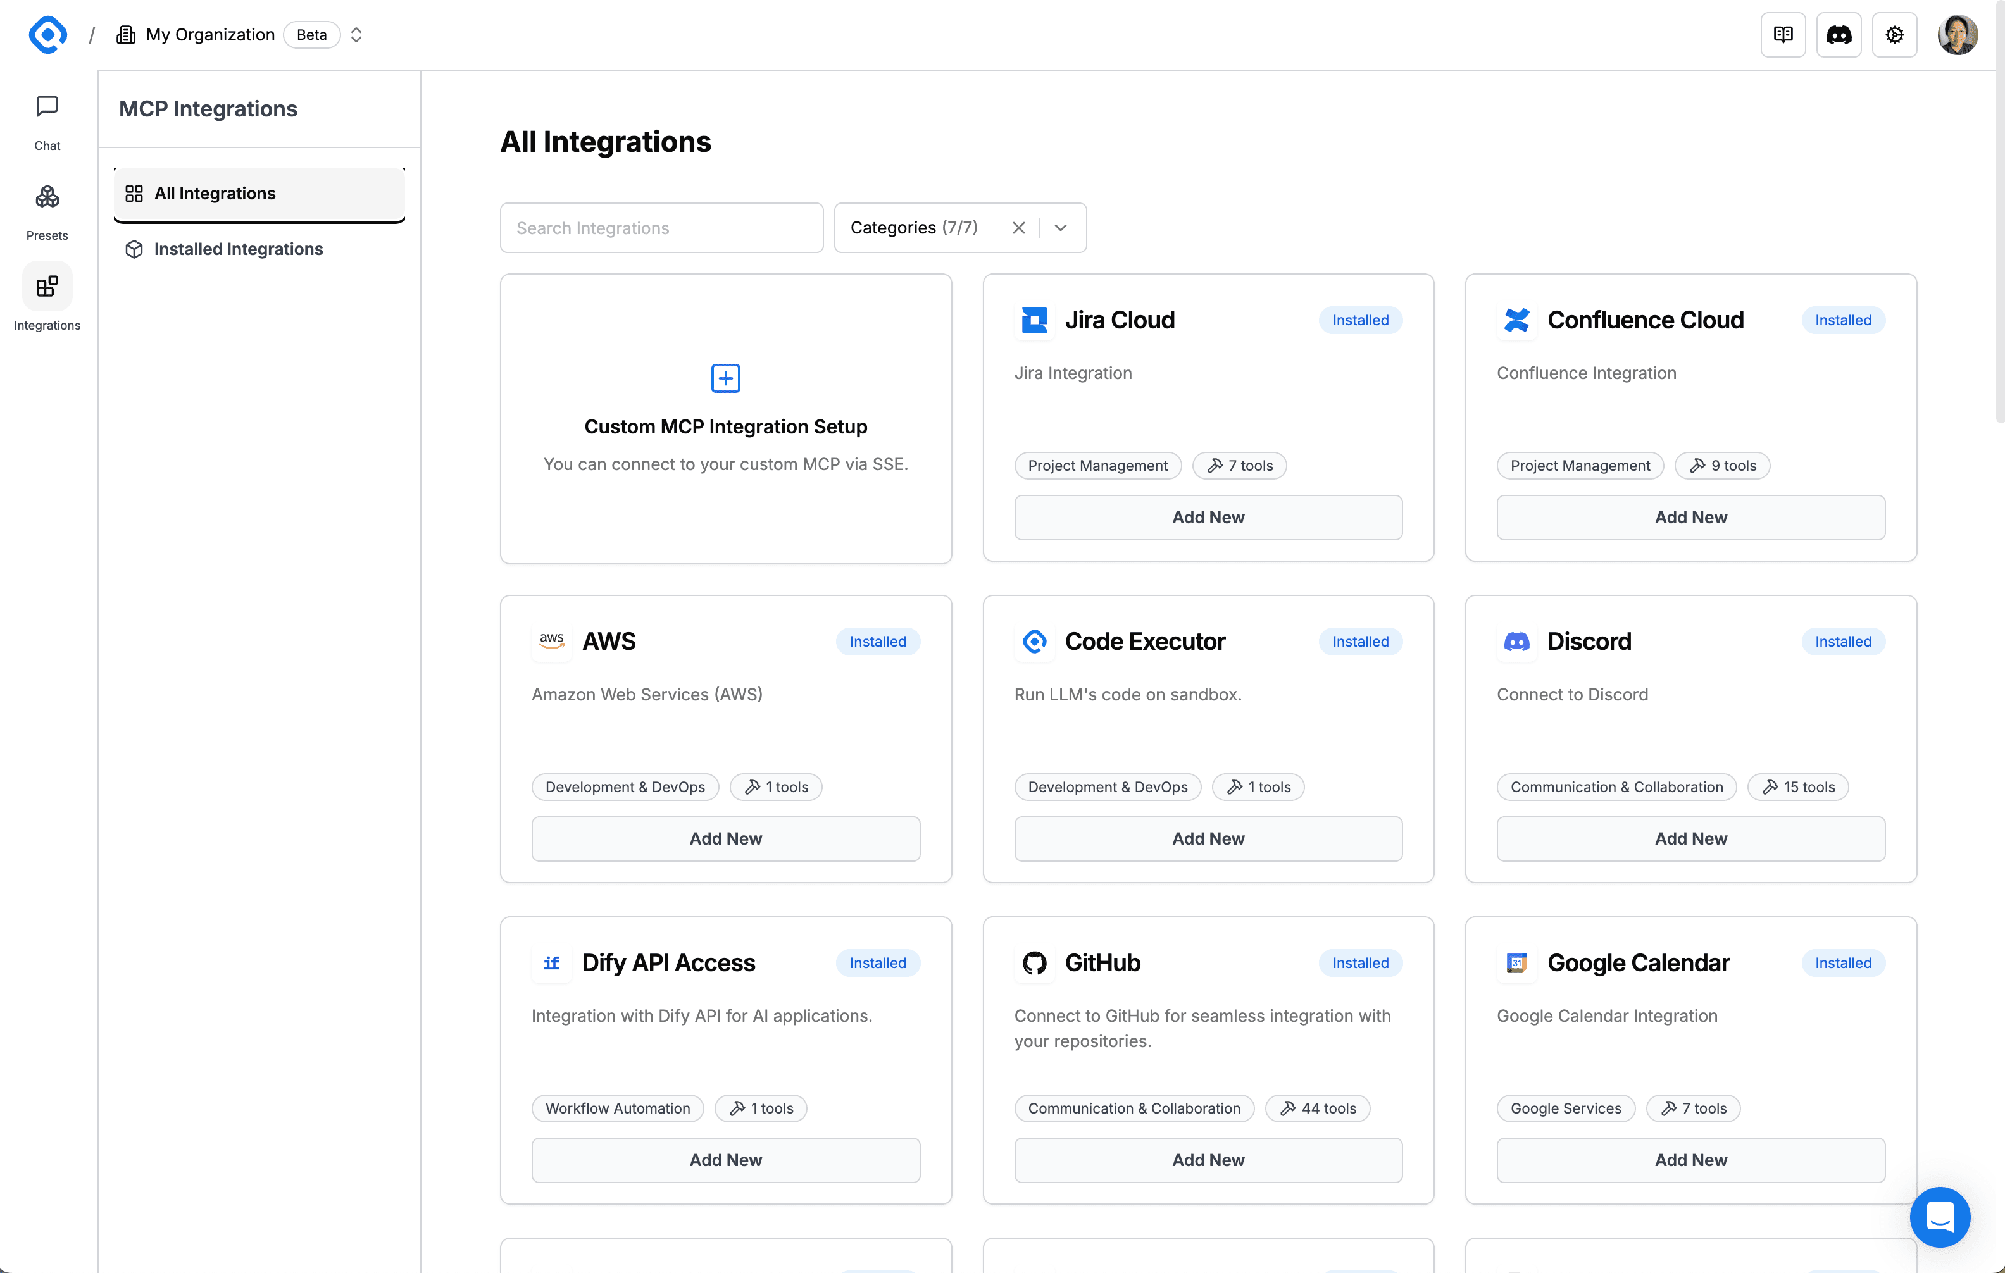This screenshot has height=1273, width=2005.
Task: Click the Discord icon in header
Action: (1839, 35)
